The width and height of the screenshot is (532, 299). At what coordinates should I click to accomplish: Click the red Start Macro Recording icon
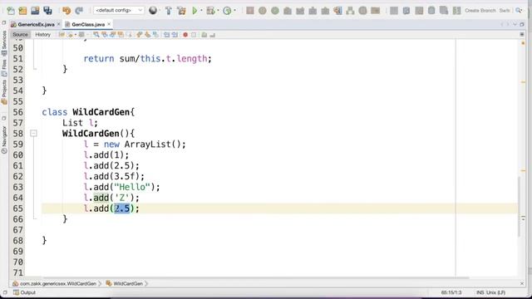click(x=185, y=35)
